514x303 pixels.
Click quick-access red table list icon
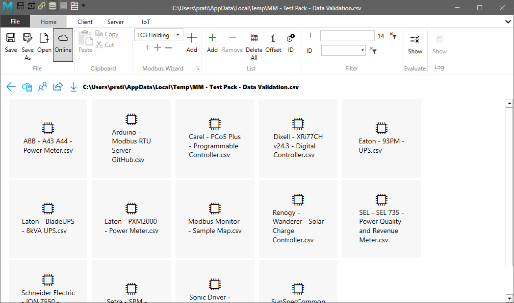74,5
